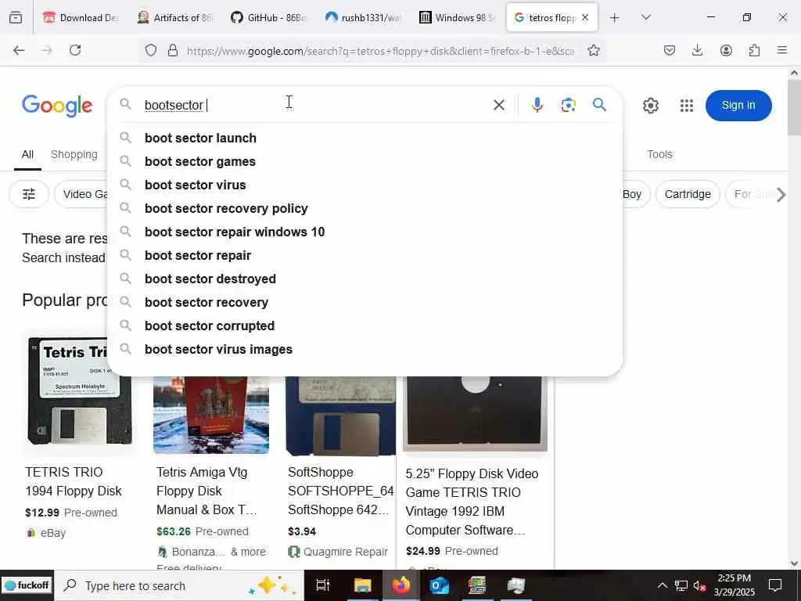Switch to the Shopping results tab
The image size is (801, 601).
tap(74, 154)
